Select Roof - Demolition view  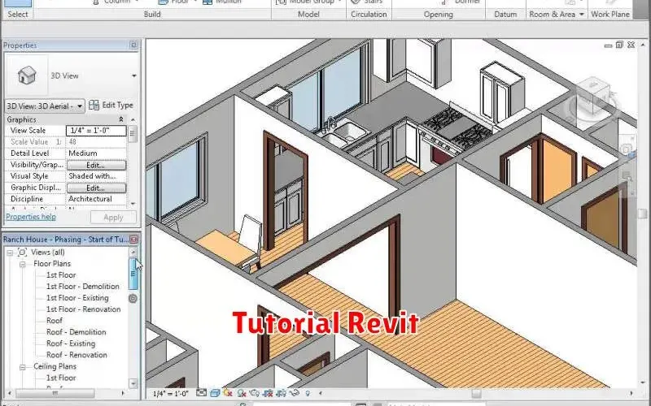[76, 332]
